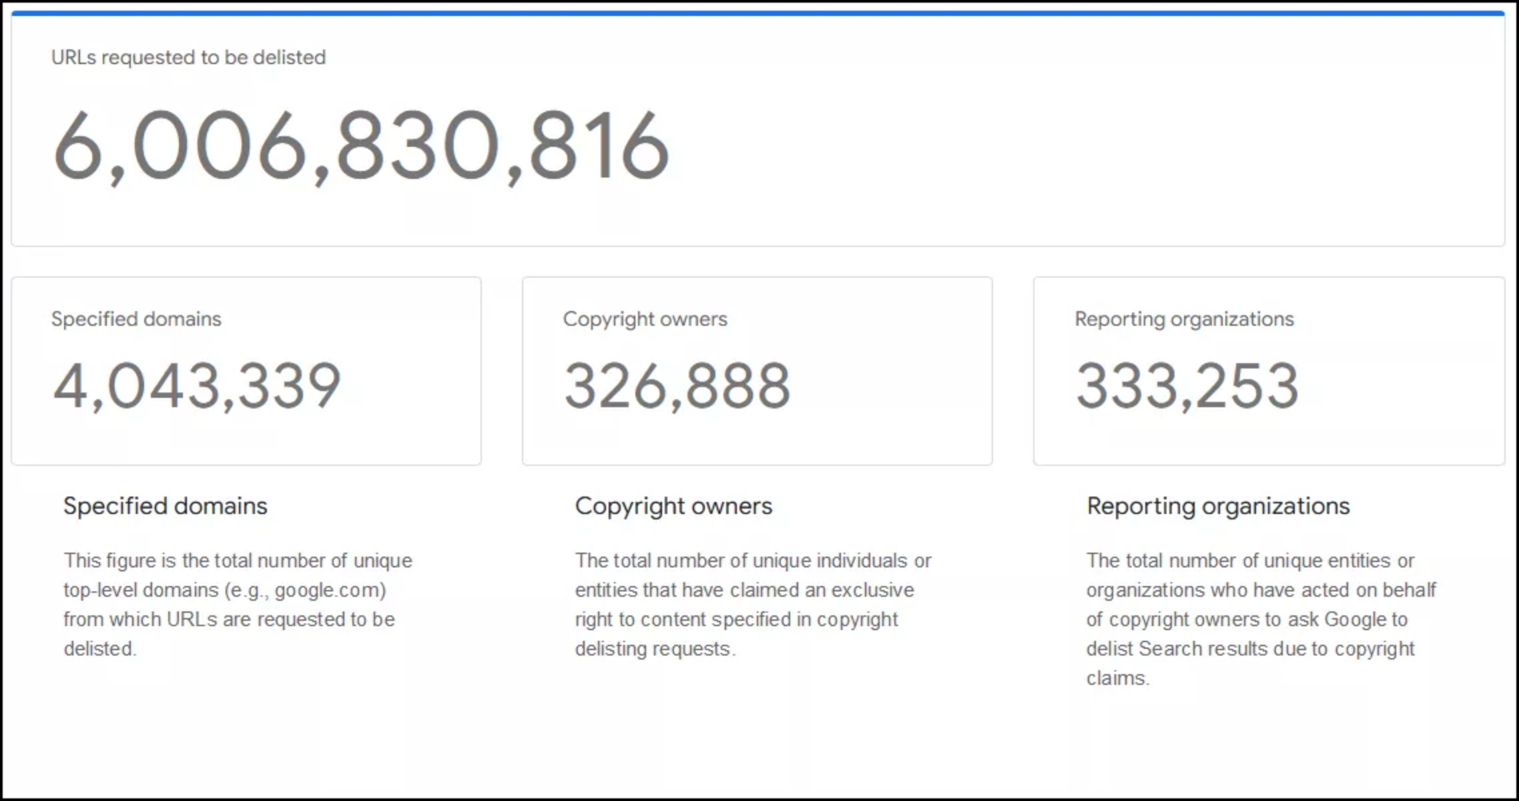The image size is (1519, 801).
Task: Click the 333,253 reporting organizations figure
Action: pos(1187,386)
